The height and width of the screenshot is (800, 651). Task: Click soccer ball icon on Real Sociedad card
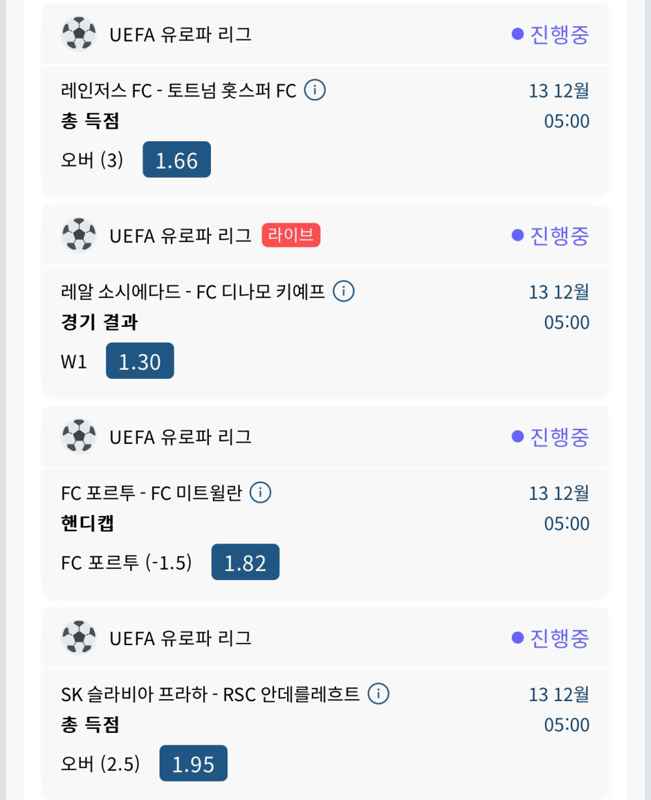click(x=79, y=235)
